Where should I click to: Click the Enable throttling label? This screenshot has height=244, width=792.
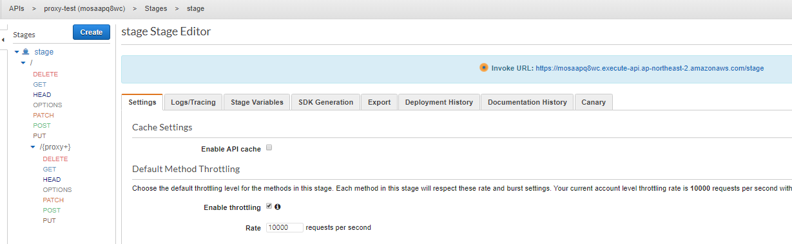click(x=232, y=207)
